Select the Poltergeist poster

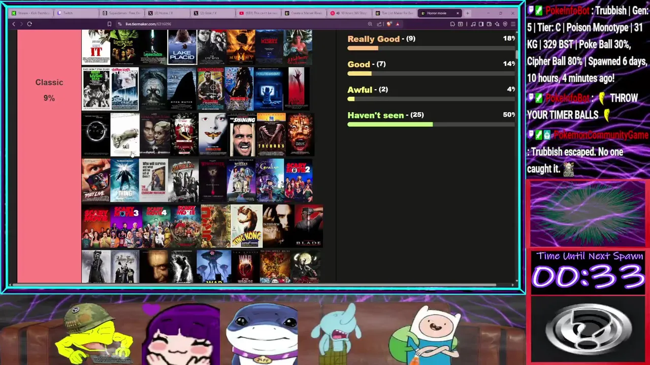point(268,89)
